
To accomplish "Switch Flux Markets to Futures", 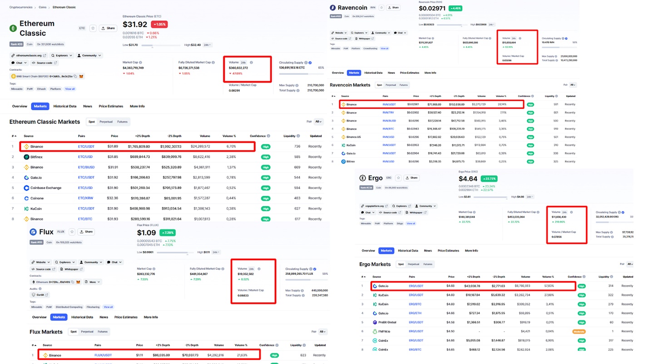I will [x=103, y=331].
